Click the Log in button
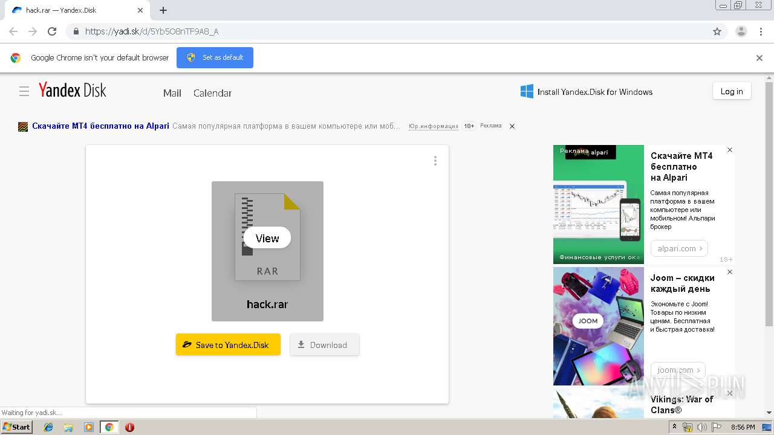 tap(732, 91)
